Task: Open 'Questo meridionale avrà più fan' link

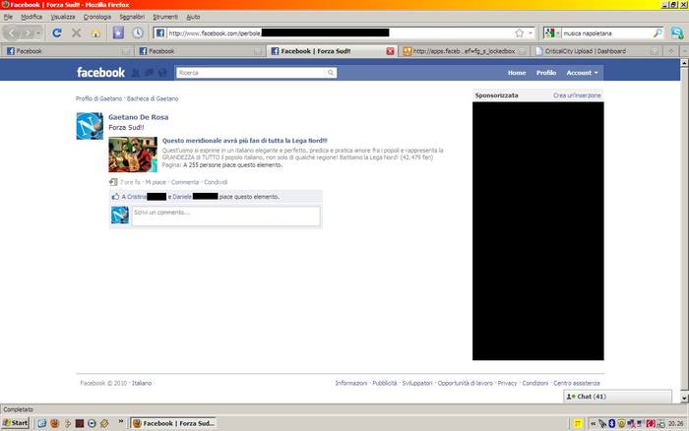Action: [x=245, y=141]
